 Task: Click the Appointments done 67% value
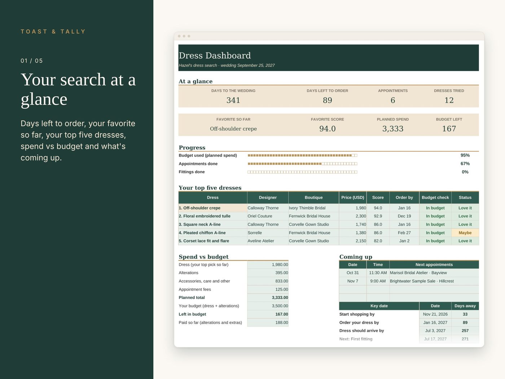coord(465,164)
